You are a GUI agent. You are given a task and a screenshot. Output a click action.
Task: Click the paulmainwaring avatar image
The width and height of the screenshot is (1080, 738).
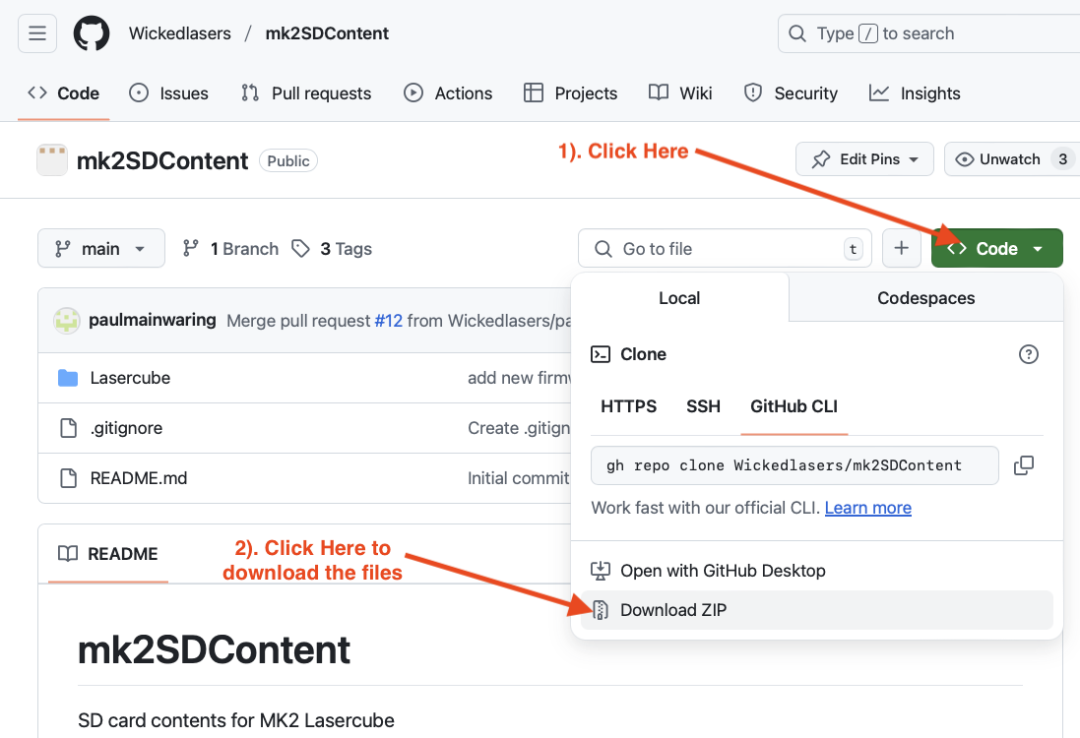(67, 321)
